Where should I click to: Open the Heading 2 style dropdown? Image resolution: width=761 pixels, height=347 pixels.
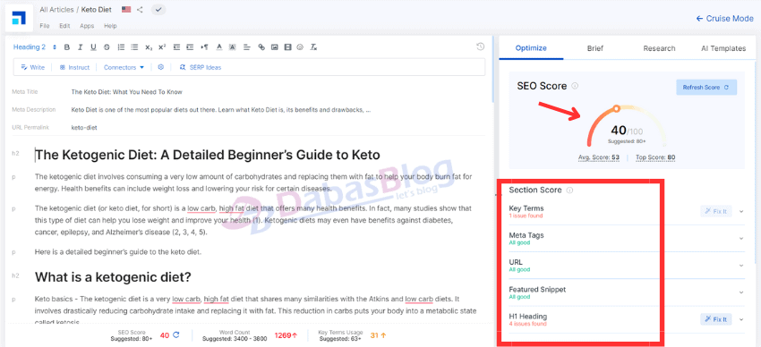[x=35, y=47]
